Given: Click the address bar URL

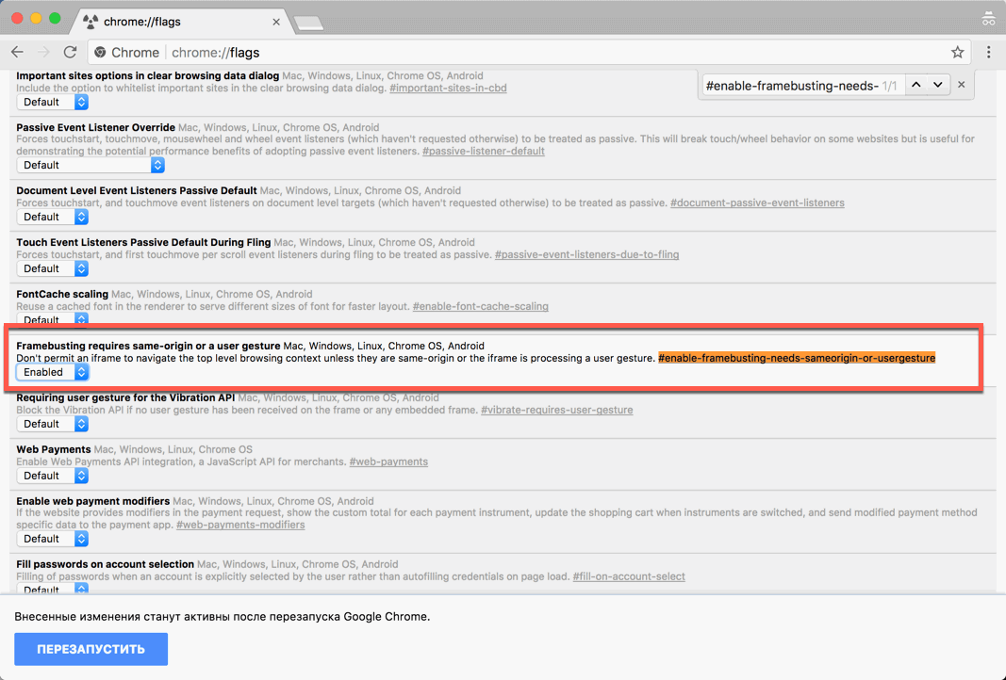Looking at the screenshot, I should [216, 53].
